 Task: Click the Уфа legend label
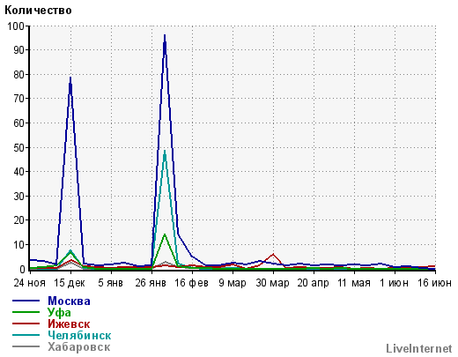[x=59, y=313]
